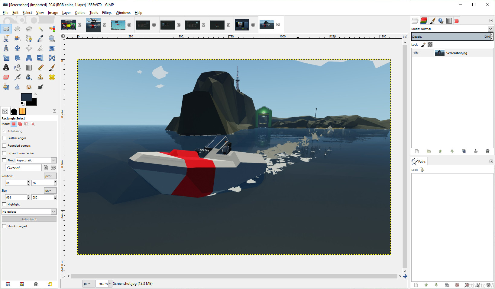Switch to the Paths tab
Screen dimensions: 495x289
pyautogui.click(x=419, y=161)
